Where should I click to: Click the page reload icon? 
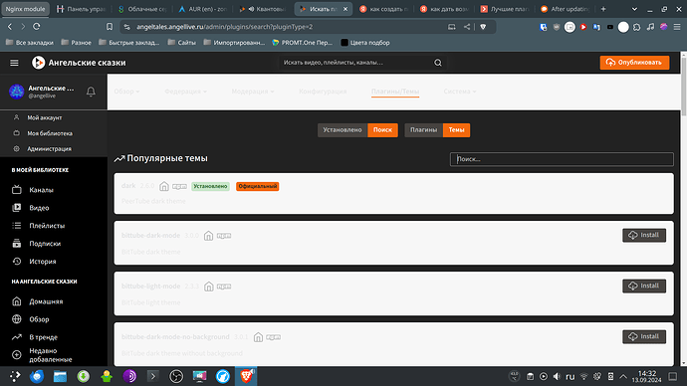(37, 27)
